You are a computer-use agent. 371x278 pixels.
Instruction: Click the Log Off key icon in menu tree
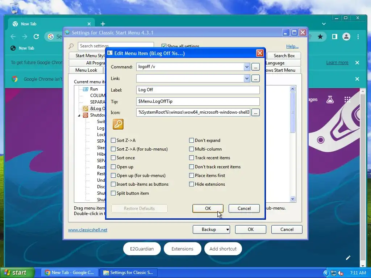point(85,109)
